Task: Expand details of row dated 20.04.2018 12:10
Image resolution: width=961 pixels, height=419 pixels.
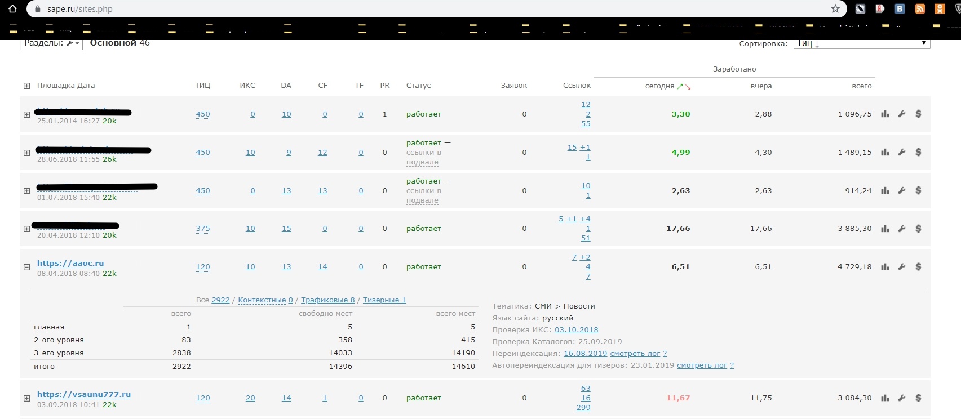Action: [x=26, y=229]
